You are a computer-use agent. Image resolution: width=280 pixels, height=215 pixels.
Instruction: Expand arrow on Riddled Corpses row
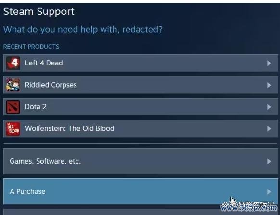click(269, 85)
